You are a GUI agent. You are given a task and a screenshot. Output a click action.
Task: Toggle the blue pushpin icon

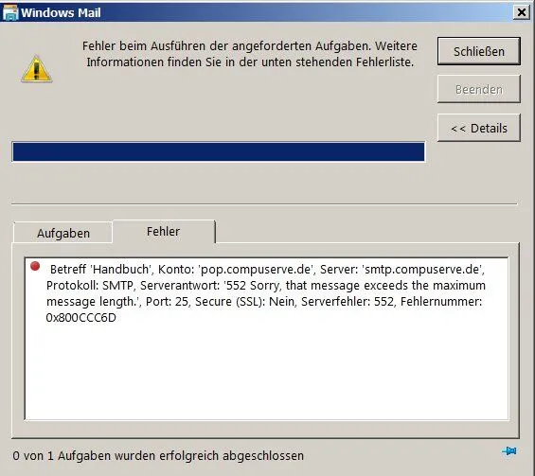[509, 451]
